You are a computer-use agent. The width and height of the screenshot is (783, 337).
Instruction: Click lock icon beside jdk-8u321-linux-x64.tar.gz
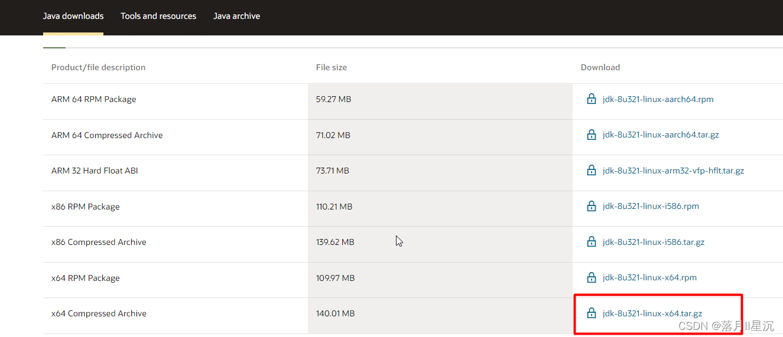(592, 313)
